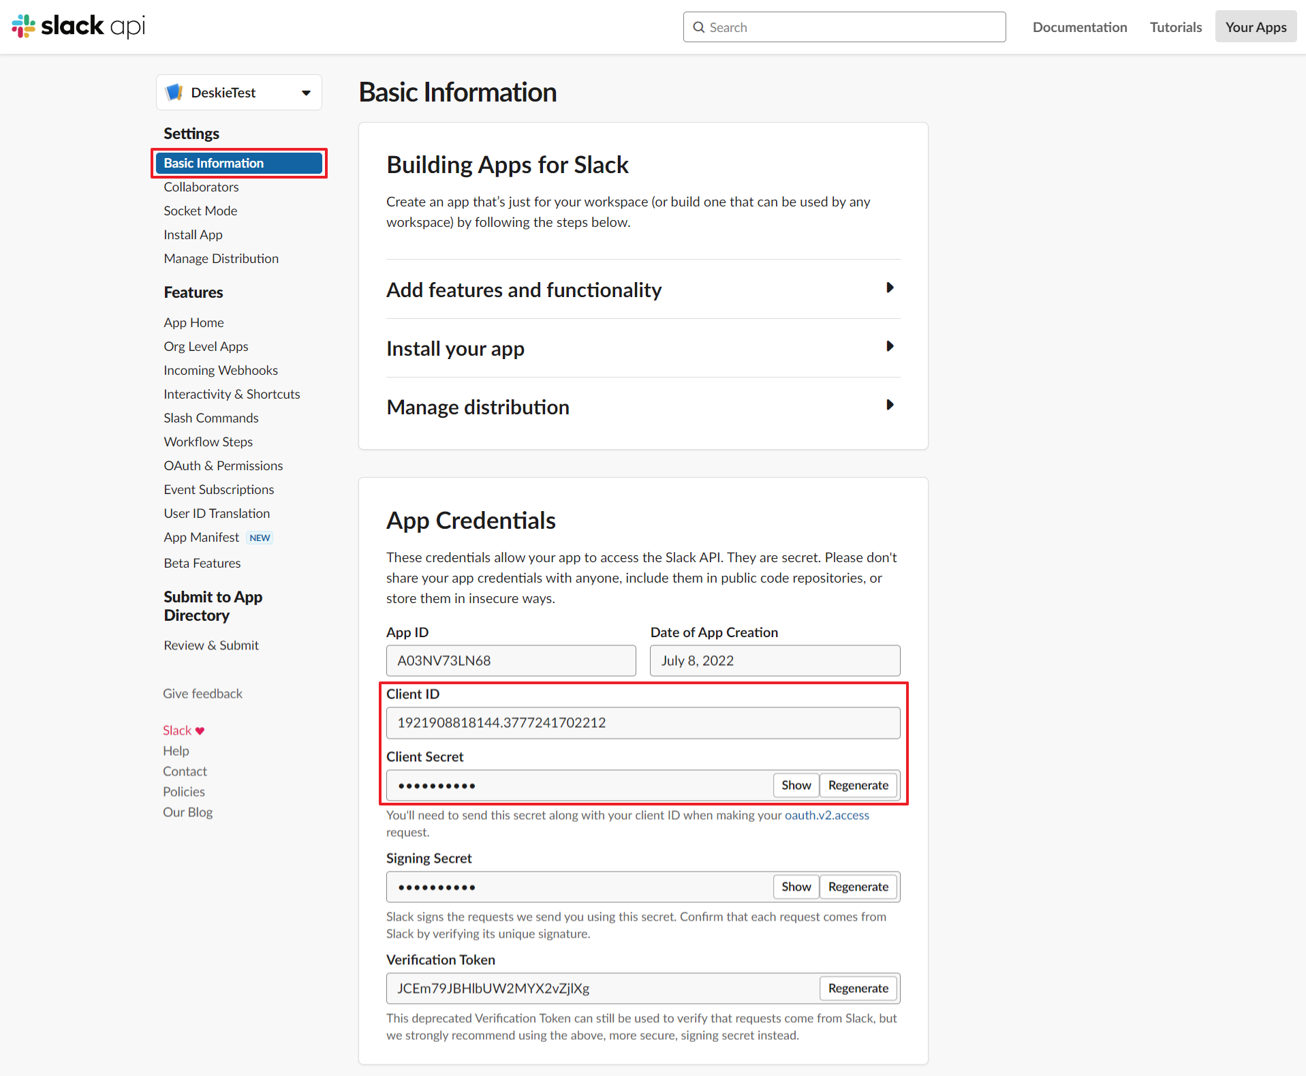Focus the Search field

tap(844, 27)
